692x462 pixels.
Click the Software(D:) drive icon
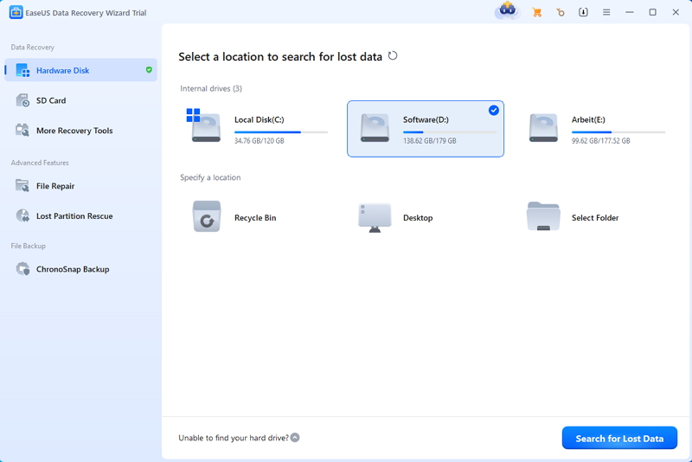375,128
